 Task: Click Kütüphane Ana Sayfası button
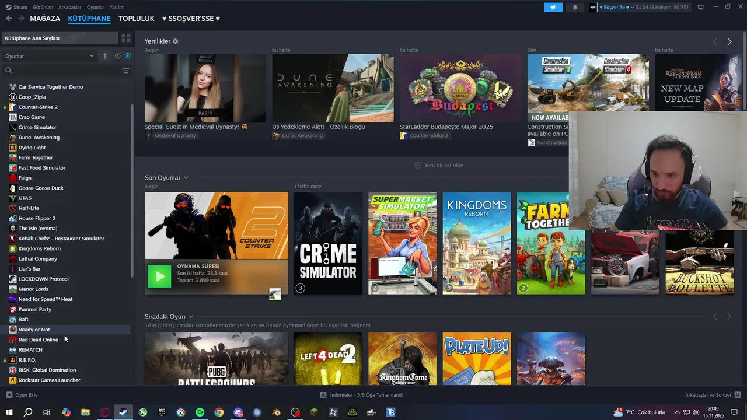pyautogui.click(x=60, y=38)
